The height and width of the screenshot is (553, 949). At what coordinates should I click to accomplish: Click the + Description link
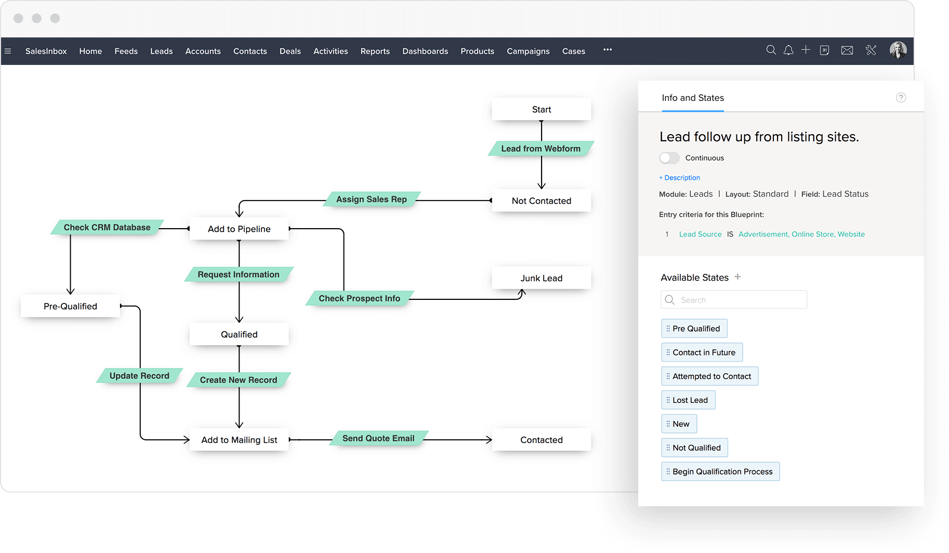(x=679, y=178)
